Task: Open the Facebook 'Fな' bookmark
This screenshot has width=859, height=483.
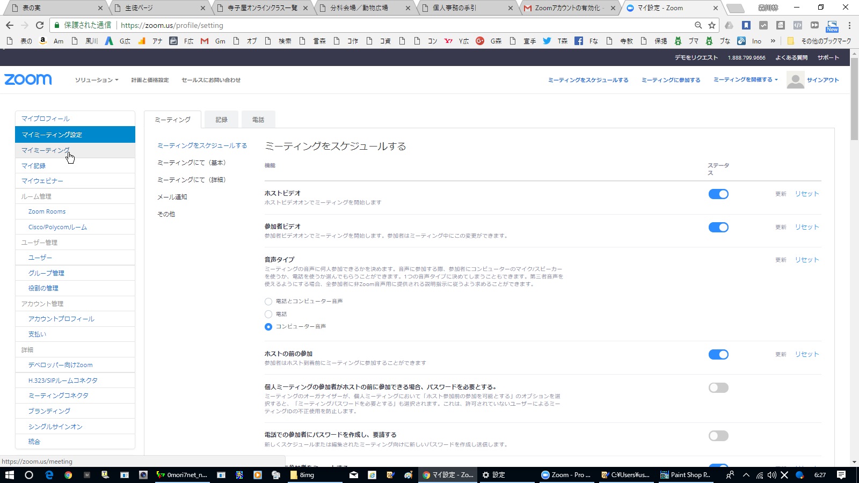Action: pyautogui.click(x=586, y=41)
